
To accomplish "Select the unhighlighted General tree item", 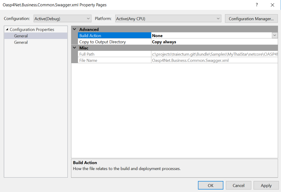I will coord(21,42).
